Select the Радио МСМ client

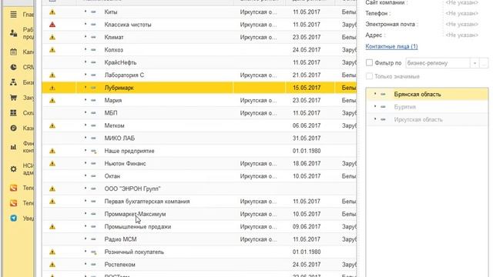click(120, 239)
